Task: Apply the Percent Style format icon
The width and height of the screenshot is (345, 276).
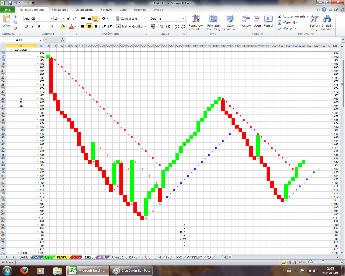Action: pos(162,26)
